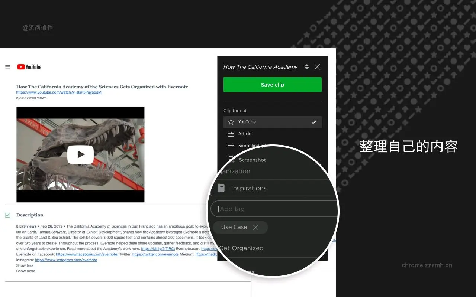Select the YouTube clip format star icon
This screenshot has height=297, width=476.
(230, 122)
